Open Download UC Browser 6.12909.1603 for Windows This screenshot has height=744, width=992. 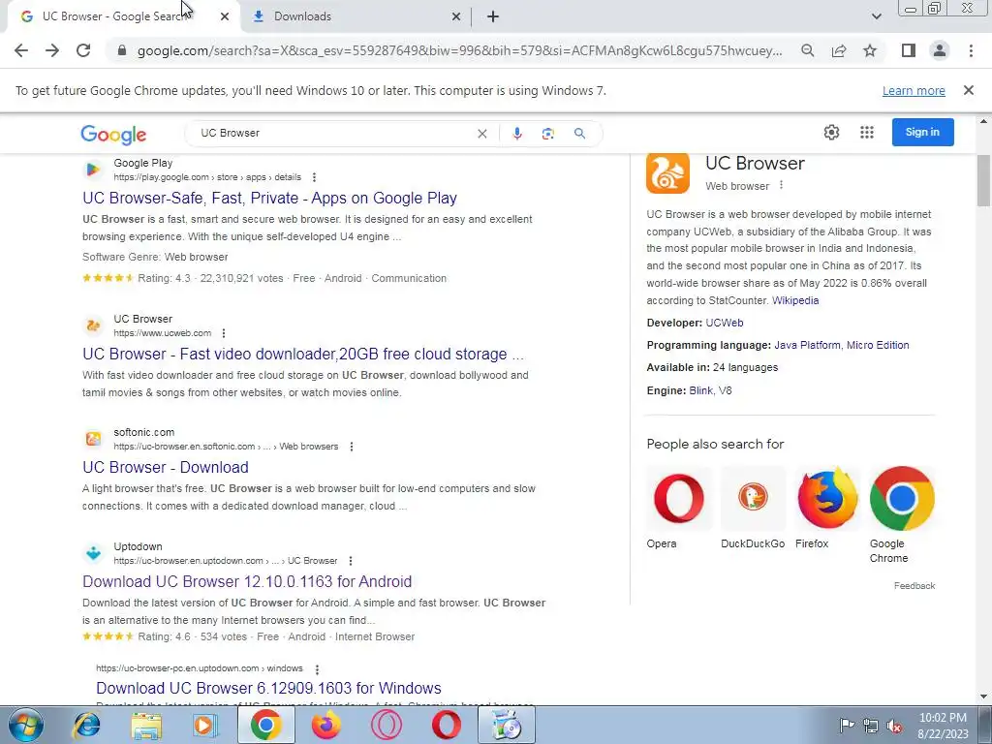[268, 689]
